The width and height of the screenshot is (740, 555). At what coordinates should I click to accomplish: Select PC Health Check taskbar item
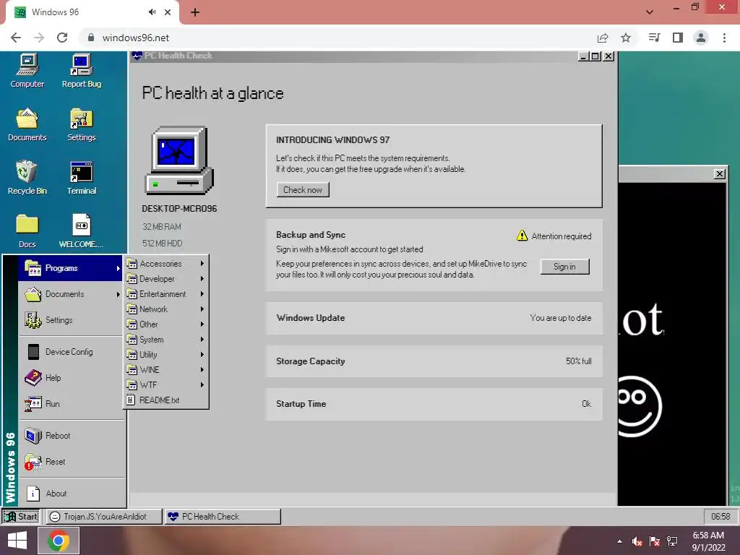[x=223, y=516]
